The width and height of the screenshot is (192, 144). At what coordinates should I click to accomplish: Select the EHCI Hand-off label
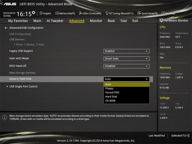click(18, 66)
